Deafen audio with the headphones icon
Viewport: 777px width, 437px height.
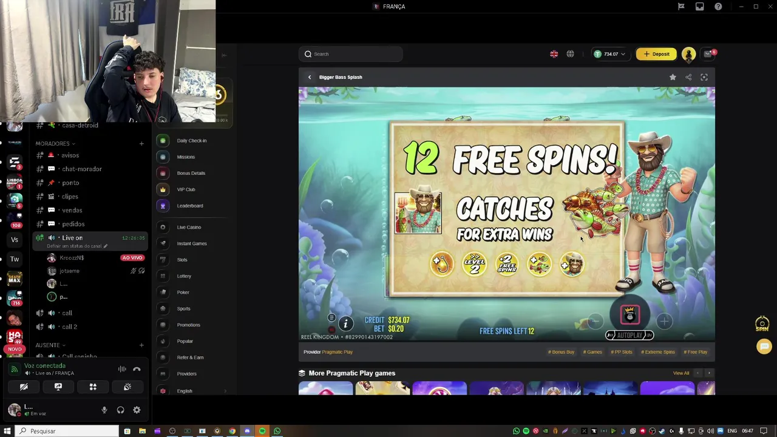click(120, 410)
